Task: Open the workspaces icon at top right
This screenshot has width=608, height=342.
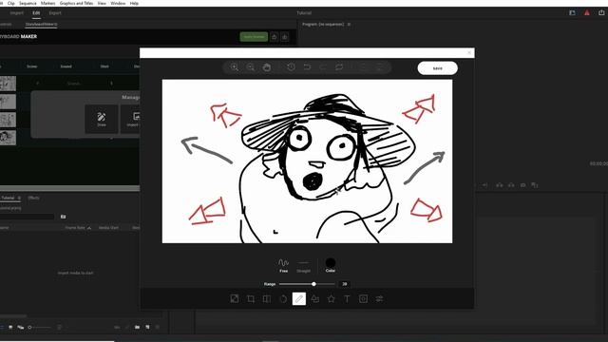Action: tap(572, 12)
